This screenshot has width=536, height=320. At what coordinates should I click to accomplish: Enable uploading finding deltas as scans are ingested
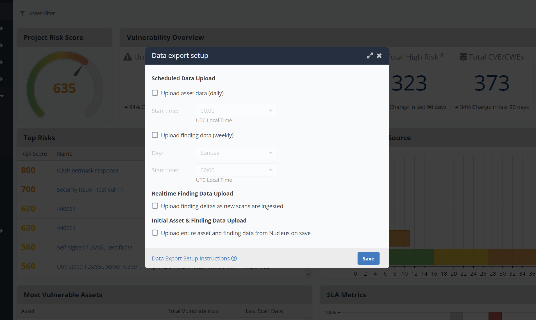155,206
